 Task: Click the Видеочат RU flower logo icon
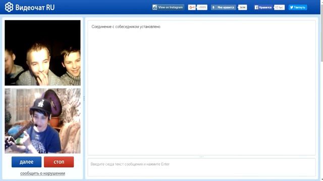coord(9,8)
